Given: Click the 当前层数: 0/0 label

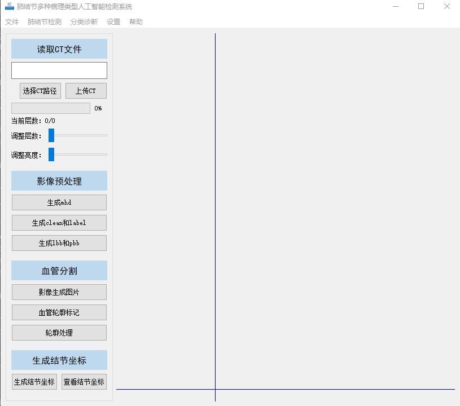Looking at the screenshot, I should [x=33, y=121].
